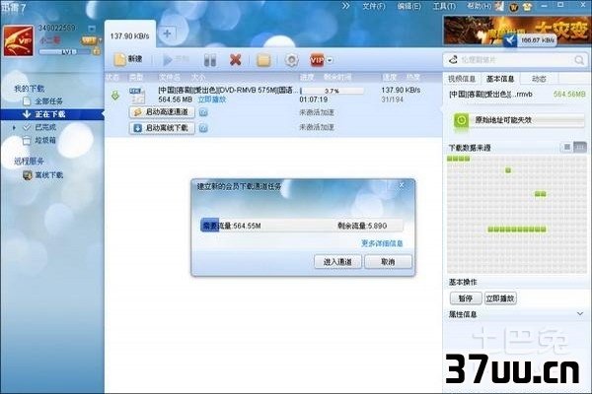Click the RMVB file type icon in the task row
The image size is (592, 394).
[137, 95]
